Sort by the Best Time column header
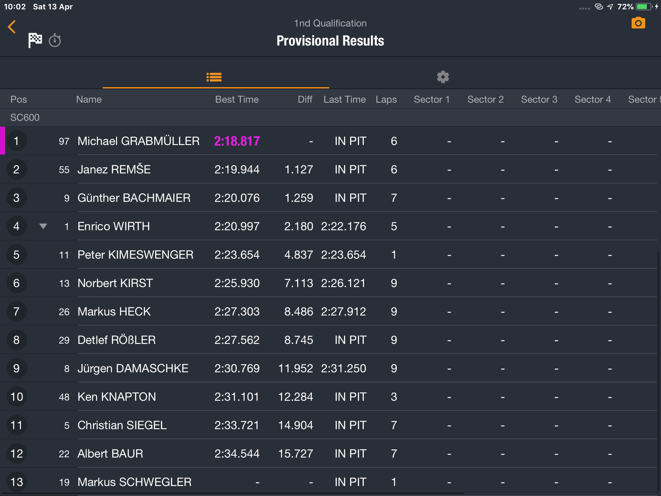This screenshot has height=496, width=661. point(237,99)
